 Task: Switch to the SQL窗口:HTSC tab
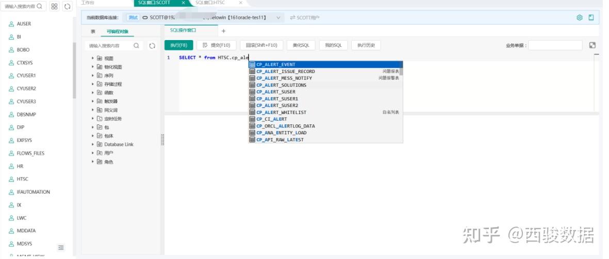[210, 3]
